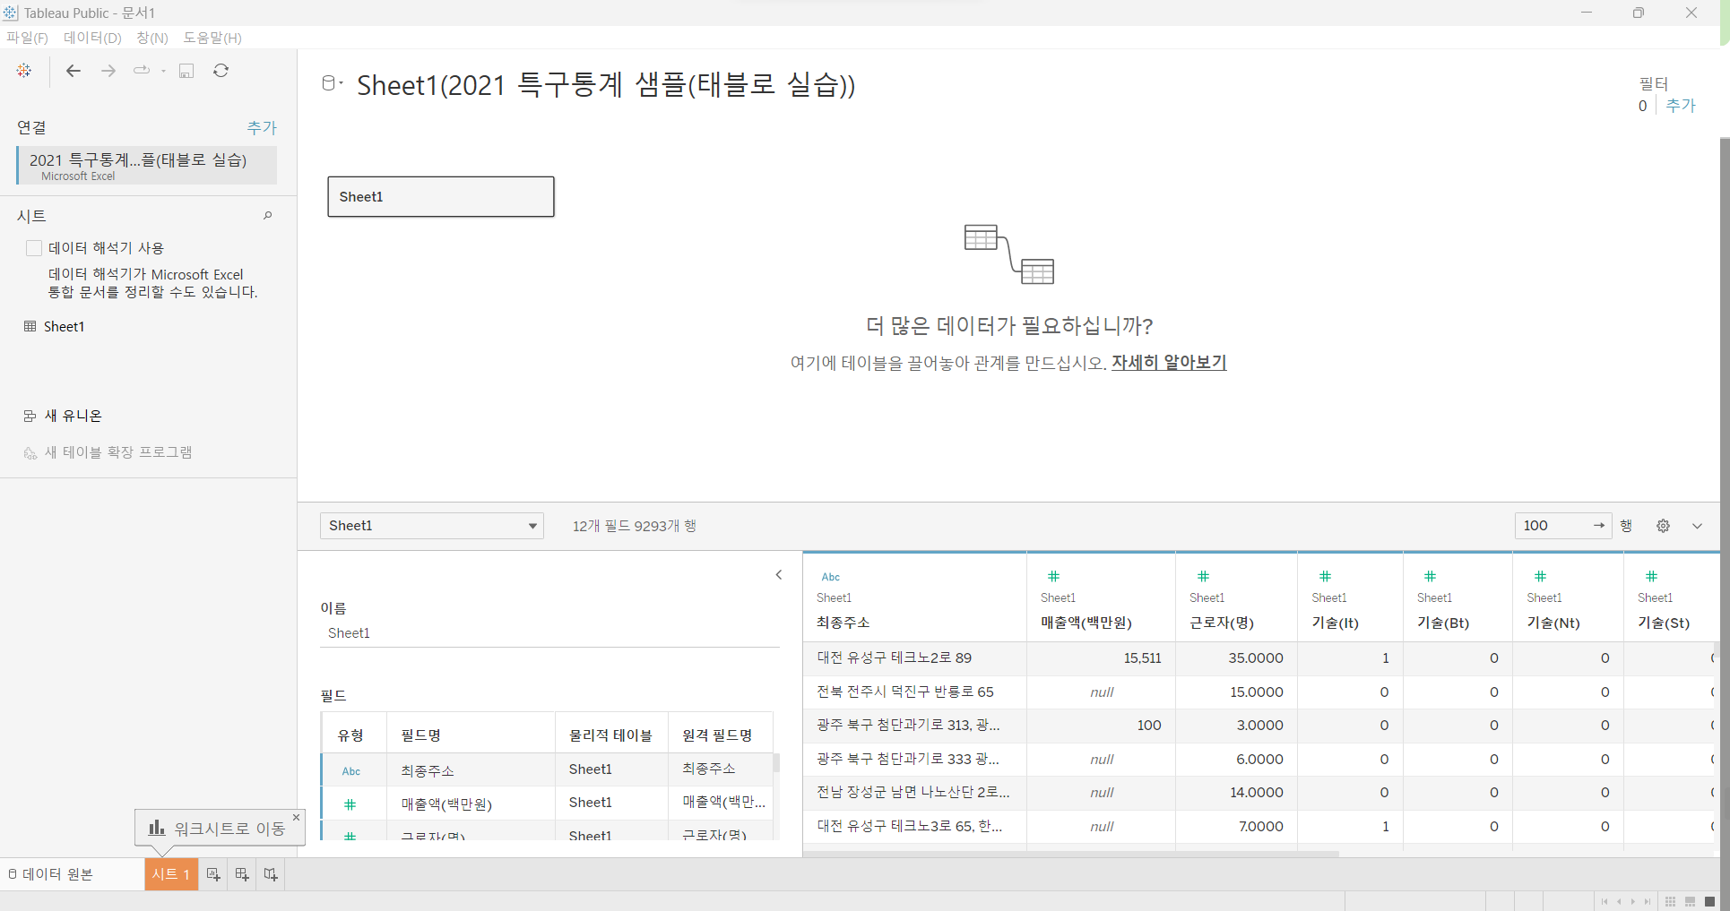Toggle 데이터 해석기 사용 checkbox
Image resolution: width=1730 pixels, height=911 pixels.
pyautogui.click(x=34, y=248)
